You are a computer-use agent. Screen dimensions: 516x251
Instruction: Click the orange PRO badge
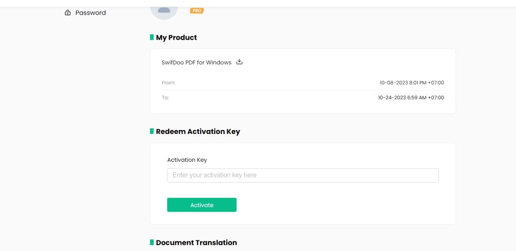click(197, 11)
